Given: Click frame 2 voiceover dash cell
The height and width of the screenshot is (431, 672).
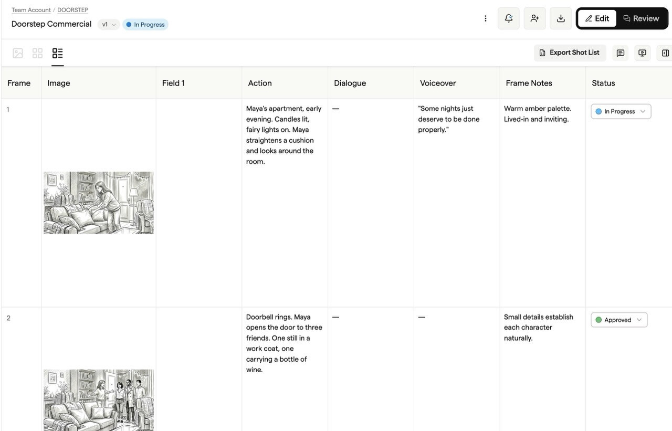Looking at the screenshot, I should pyautogui.click(x=457, y=369).
